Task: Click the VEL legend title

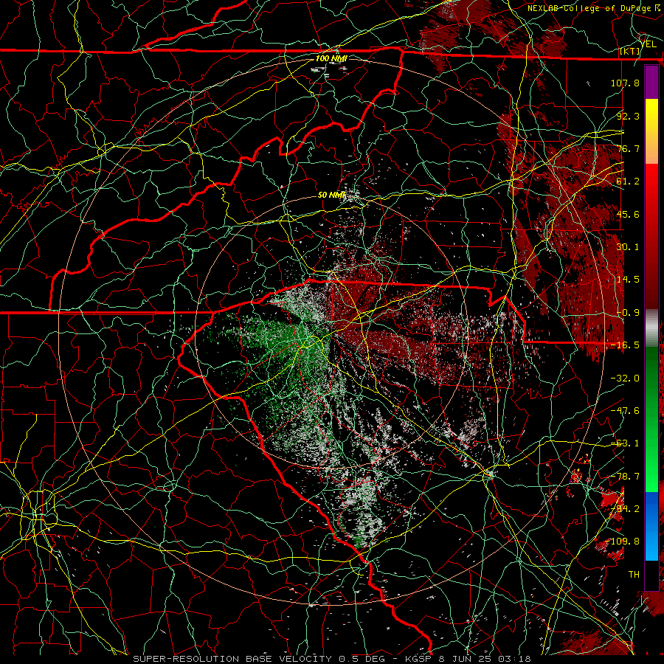Action: pyautogui.click(x=648, y=44)
